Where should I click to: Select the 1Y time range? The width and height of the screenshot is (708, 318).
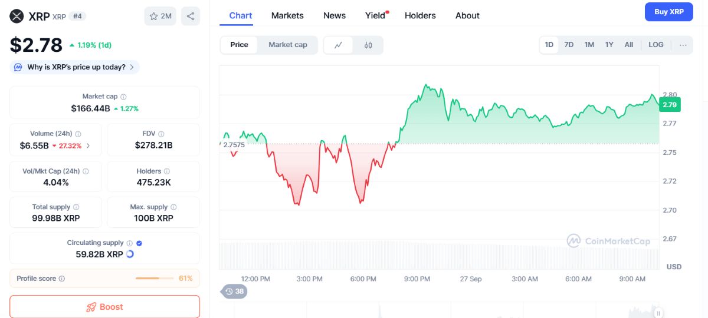[x=609, y=45]
